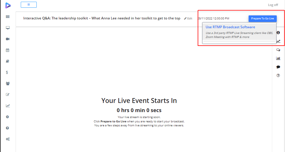Open the single comment icon on right panel
Viewport: 285px width, 152px height.
[x=278, y=67]
